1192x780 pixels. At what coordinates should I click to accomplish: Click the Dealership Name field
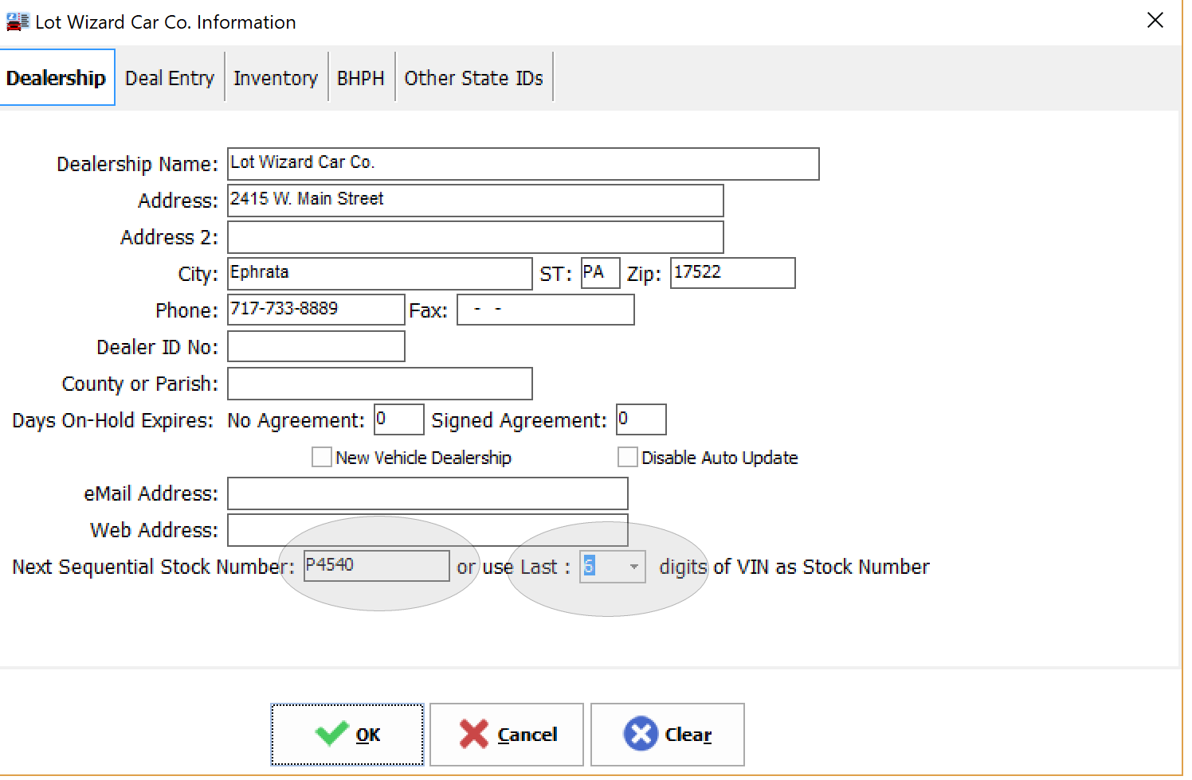pos(523,163)
